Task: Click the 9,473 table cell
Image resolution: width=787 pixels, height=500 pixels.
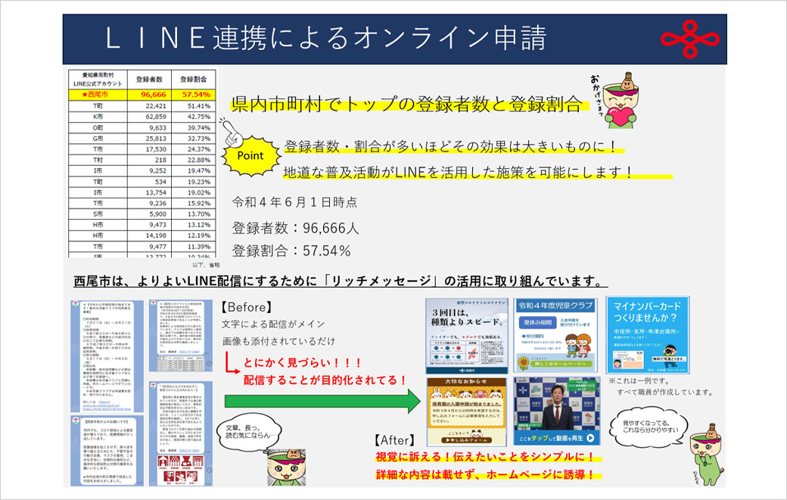Action: (150, 225)
